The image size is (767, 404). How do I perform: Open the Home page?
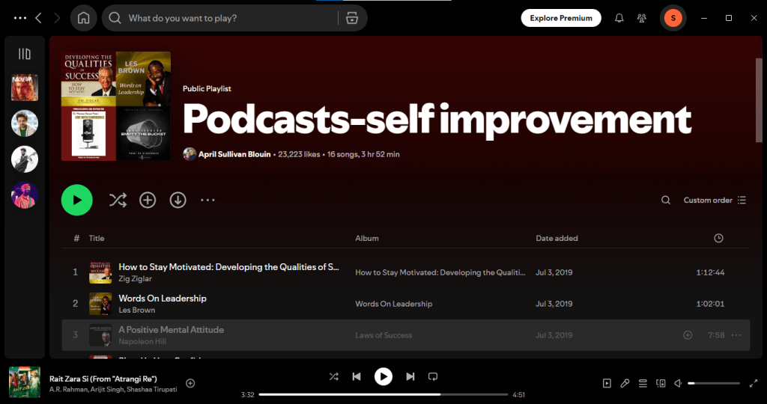(84, 18)
